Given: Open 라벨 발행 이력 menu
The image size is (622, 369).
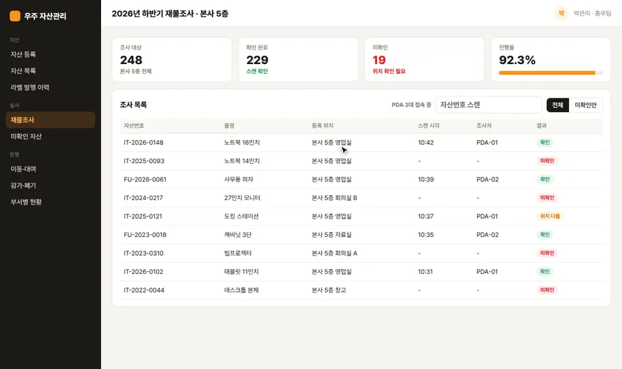Looking at the screenshot, I should click(51, 87).
